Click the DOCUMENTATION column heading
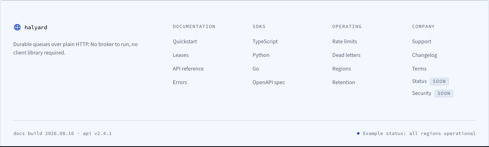This screenshot has width=489, height=147. tap(194, 26)
